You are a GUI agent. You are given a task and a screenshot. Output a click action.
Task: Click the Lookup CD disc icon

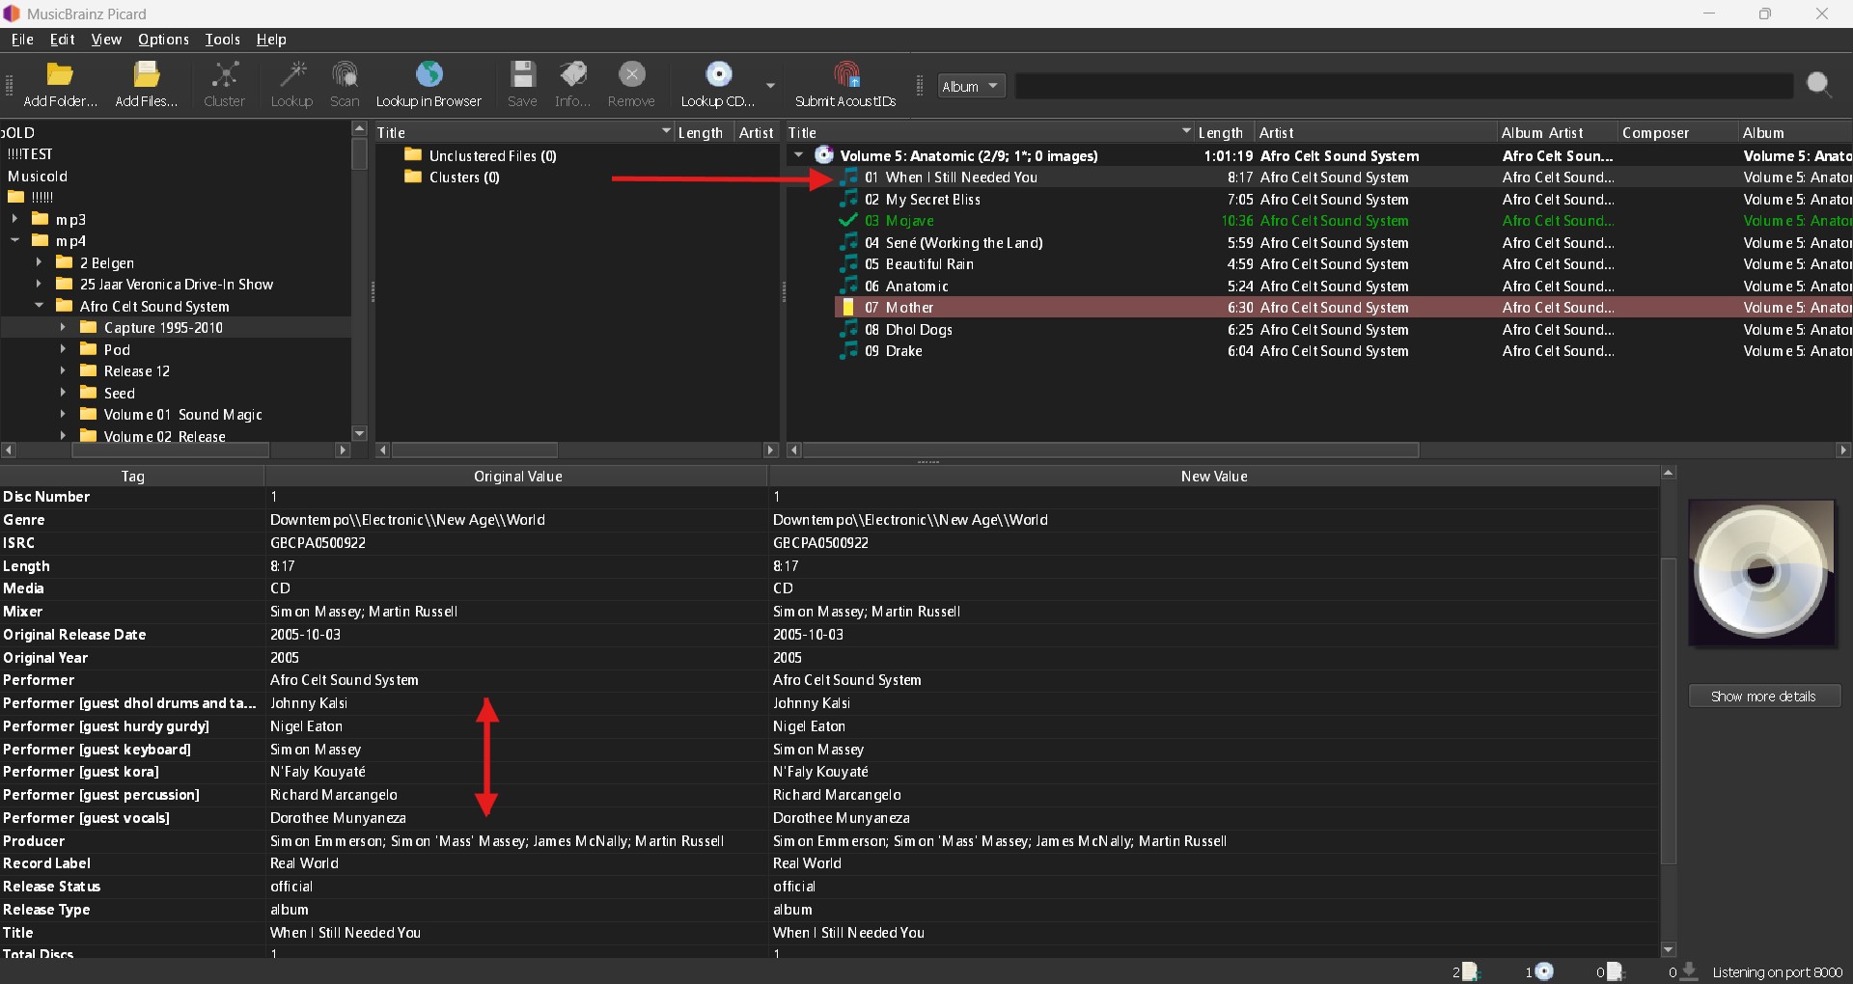(718, 75)
